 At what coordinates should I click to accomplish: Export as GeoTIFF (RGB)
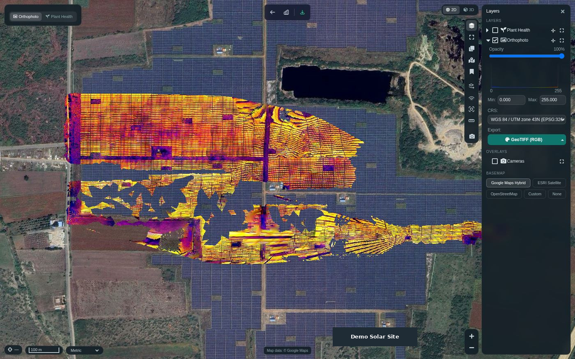(x=523, y=140)
